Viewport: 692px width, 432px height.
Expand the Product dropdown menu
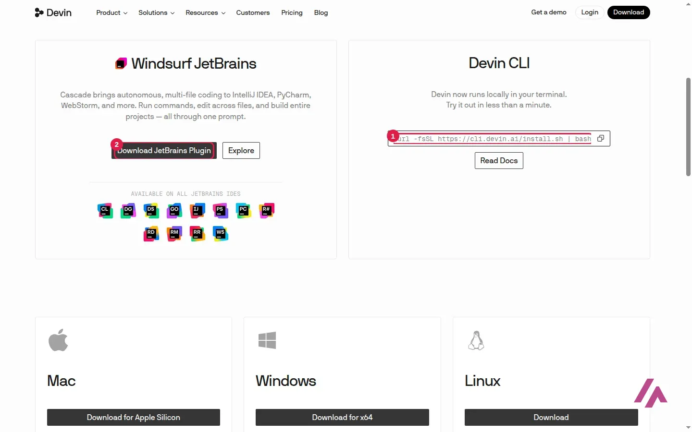(111, 12)
